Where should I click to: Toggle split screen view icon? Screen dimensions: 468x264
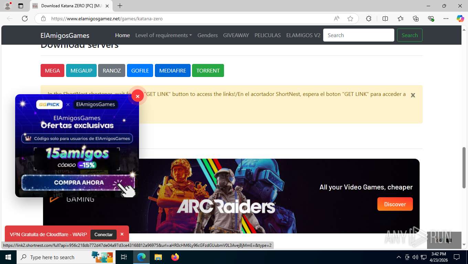pos(385,19)
